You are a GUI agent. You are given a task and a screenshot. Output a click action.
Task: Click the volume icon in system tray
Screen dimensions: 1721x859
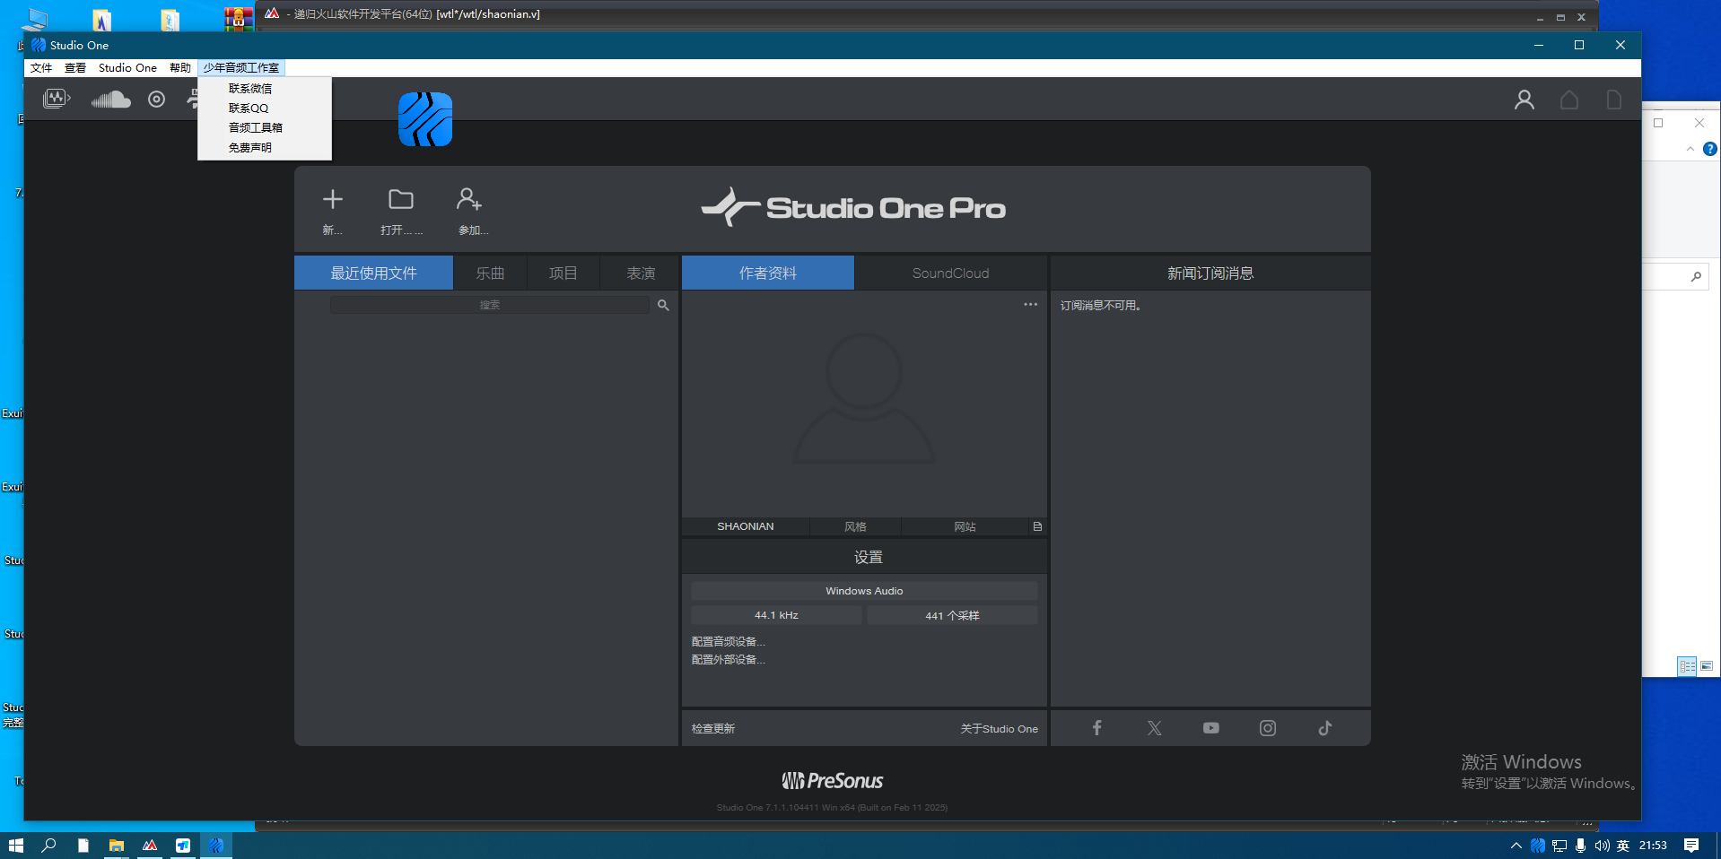coord(1602,846)
